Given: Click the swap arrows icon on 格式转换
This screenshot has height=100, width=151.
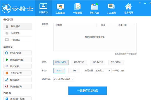Looking at the screenshot, I should pos(7,66).
